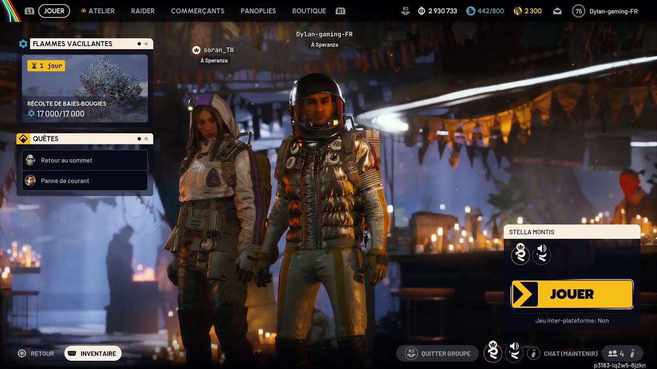This screenshot has width=657, height=369.
Task: Open the Panne de courant quest
Action: tap(85, 181)
